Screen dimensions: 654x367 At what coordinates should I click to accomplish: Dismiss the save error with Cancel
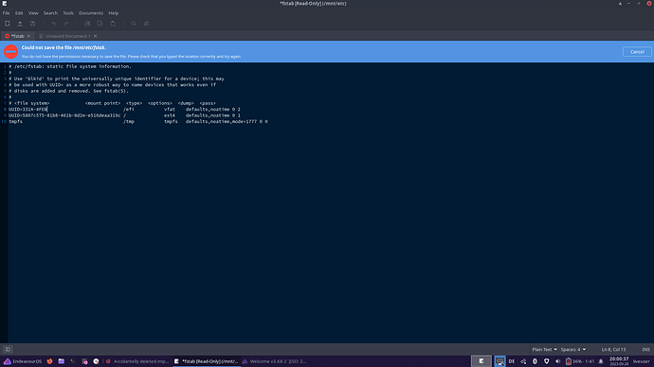click(637, 52)
